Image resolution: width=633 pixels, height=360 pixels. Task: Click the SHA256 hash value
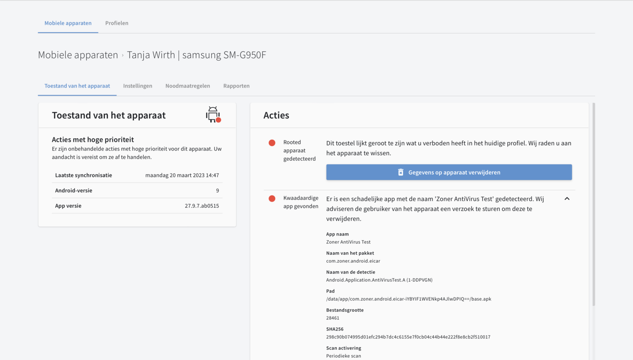(408, 337)
